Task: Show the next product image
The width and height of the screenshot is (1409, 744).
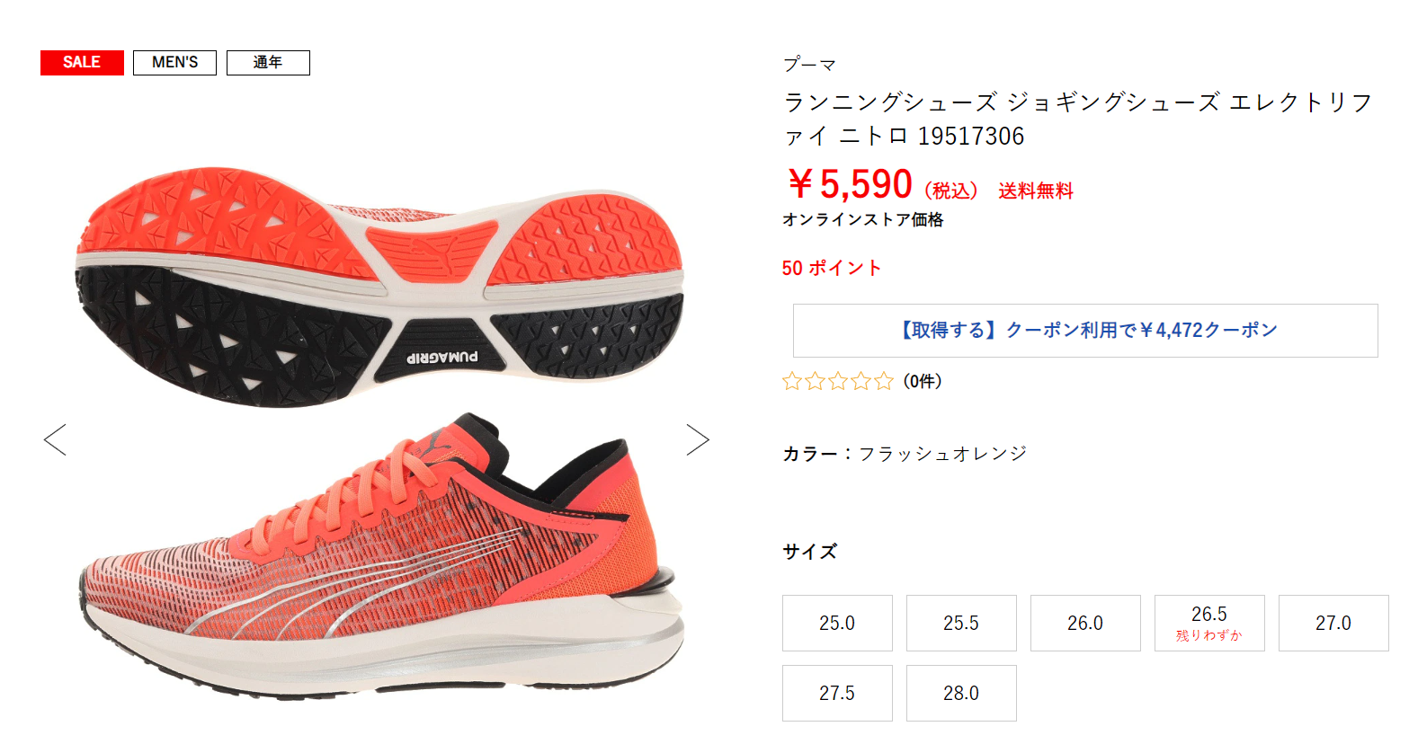Action: (x=698, y=439)
